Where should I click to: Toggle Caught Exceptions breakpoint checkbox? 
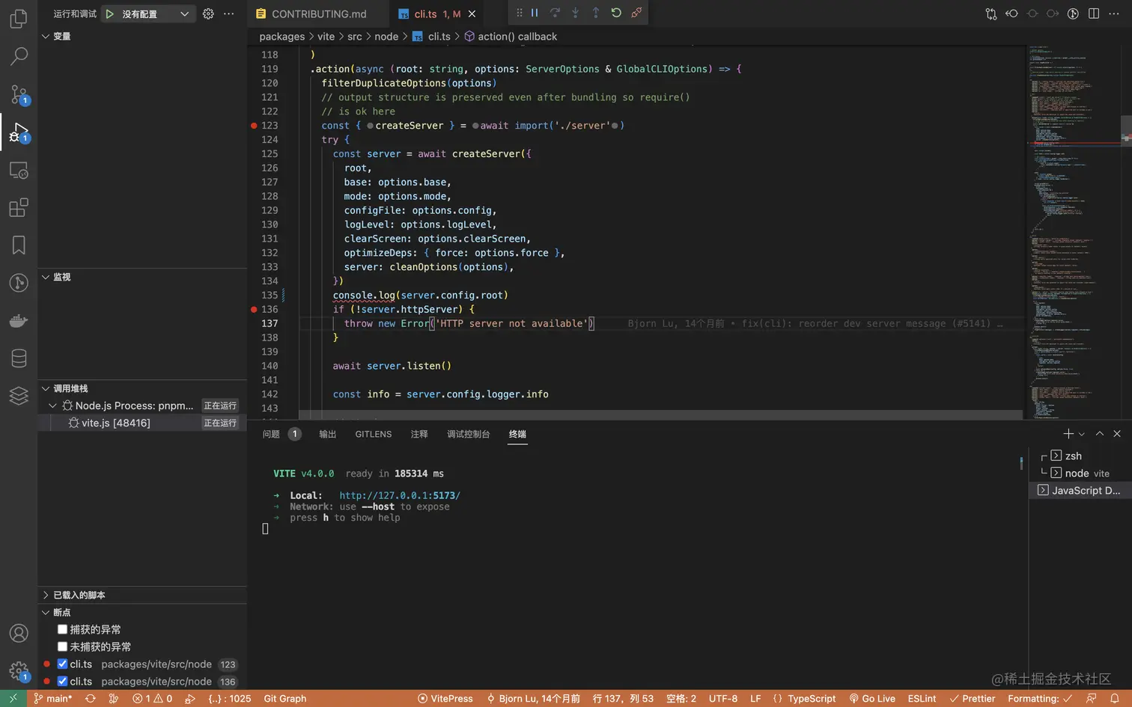pos(63,629)
